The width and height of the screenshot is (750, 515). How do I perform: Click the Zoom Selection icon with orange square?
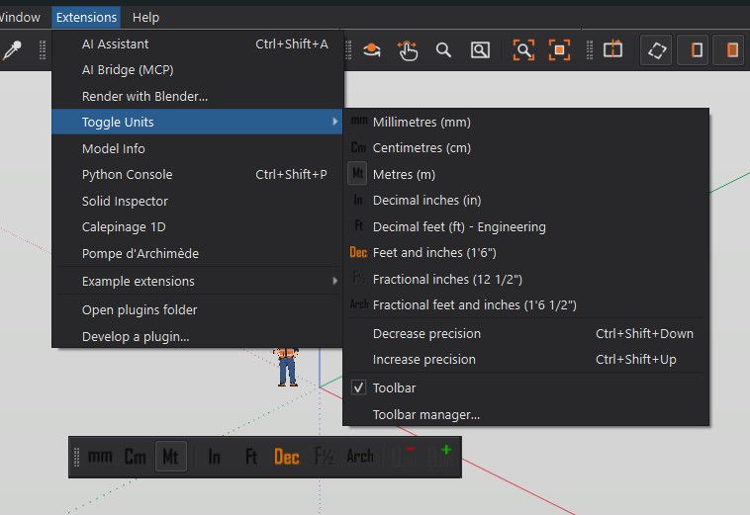(559, 49)
